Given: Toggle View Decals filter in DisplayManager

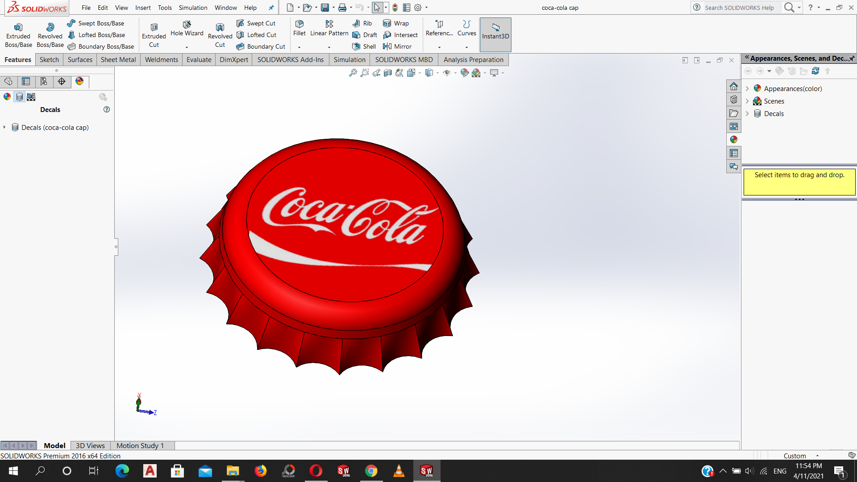Looking at the screenshot, I should (19, 97).
